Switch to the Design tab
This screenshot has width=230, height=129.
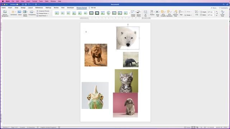23,8
